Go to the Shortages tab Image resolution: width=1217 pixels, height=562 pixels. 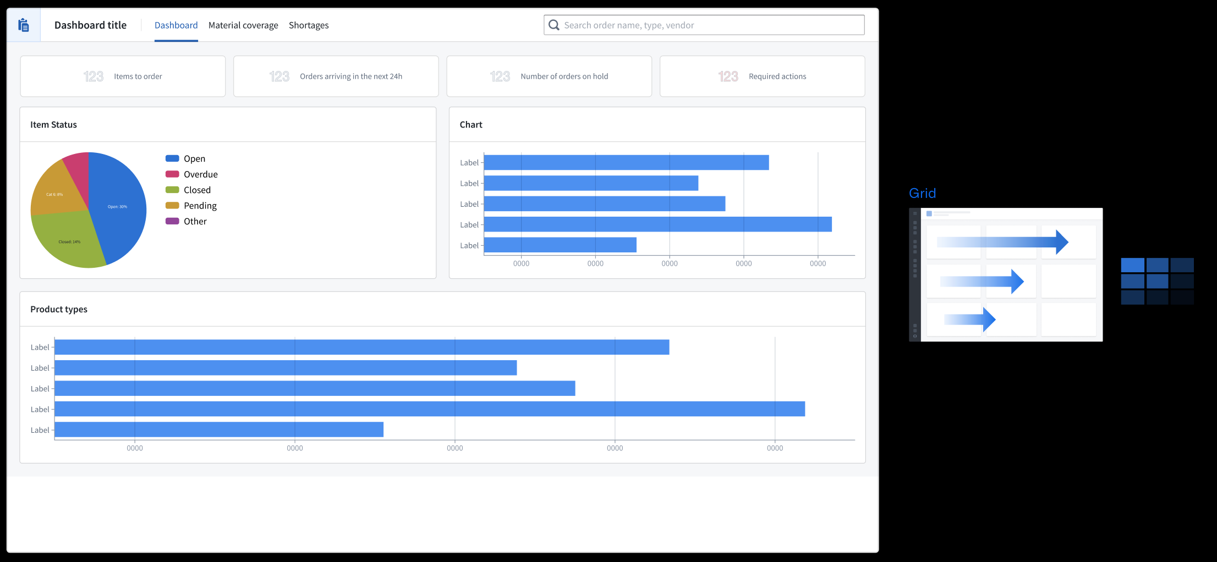309,25
